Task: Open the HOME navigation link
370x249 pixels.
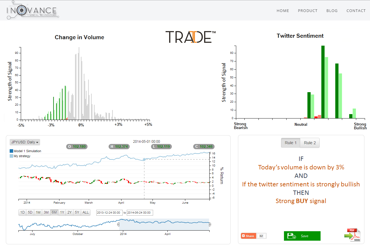Action: [283, 11]
